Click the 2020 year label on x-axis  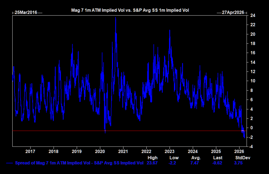pos(100,151)
